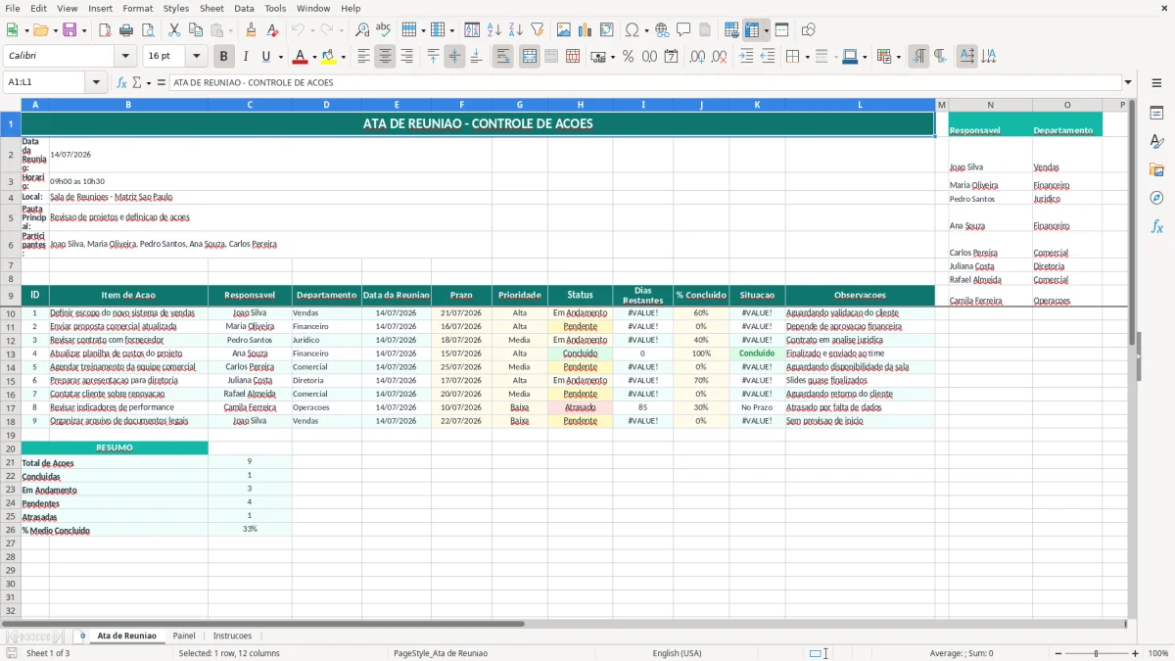
Task: Open sidebar Navigator compass icon
Action: click(1156, 198)
